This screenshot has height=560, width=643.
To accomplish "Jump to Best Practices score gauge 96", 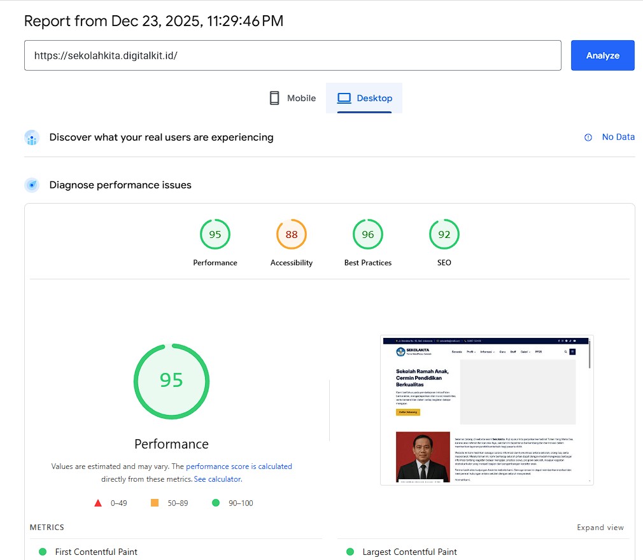I will pyautogui.click(x=368, y=235).
